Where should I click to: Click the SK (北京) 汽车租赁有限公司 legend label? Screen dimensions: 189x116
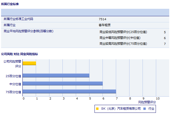[121, 109]
